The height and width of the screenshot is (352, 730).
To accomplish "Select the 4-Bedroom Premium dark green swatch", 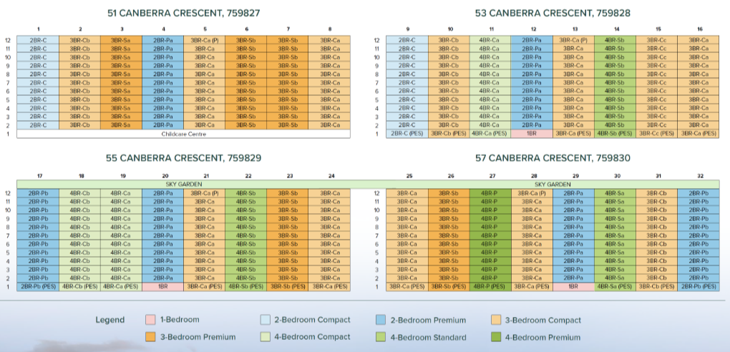I will click(x=496, y=337).
